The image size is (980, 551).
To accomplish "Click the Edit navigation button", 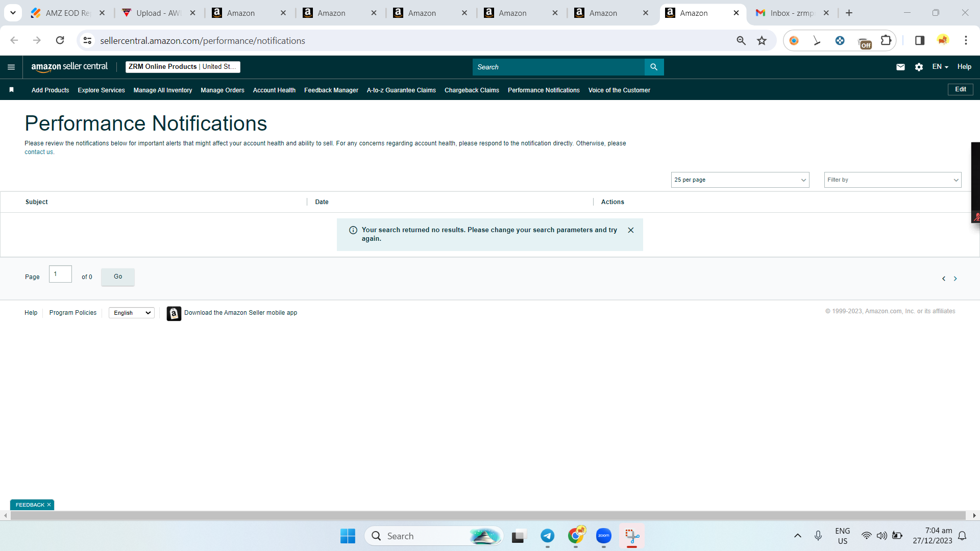I will pos(961,89).
